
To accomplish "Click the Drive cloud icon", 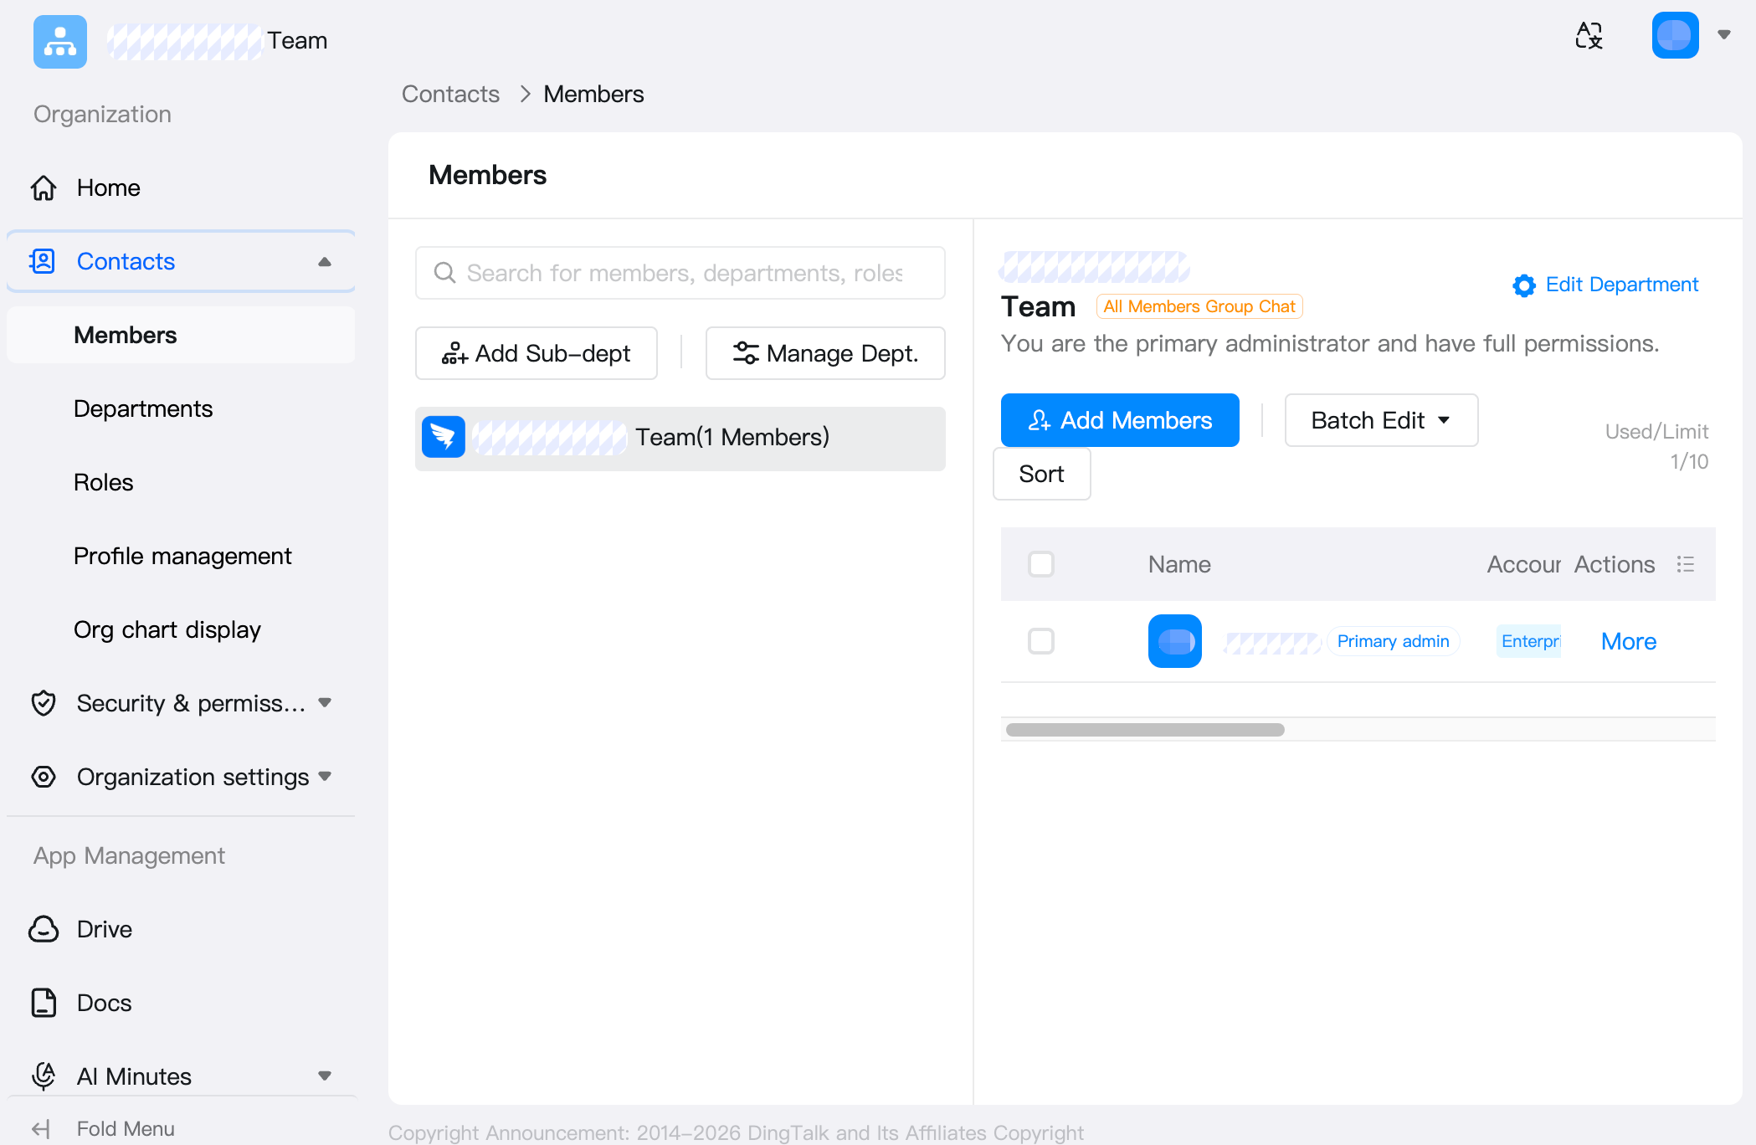I will (44, 929).
